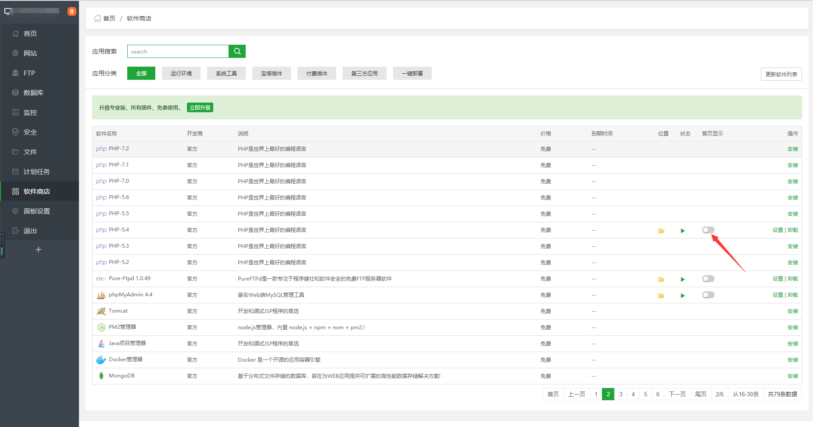Click the home icon in breadcrumb

(x=97, y=18)
